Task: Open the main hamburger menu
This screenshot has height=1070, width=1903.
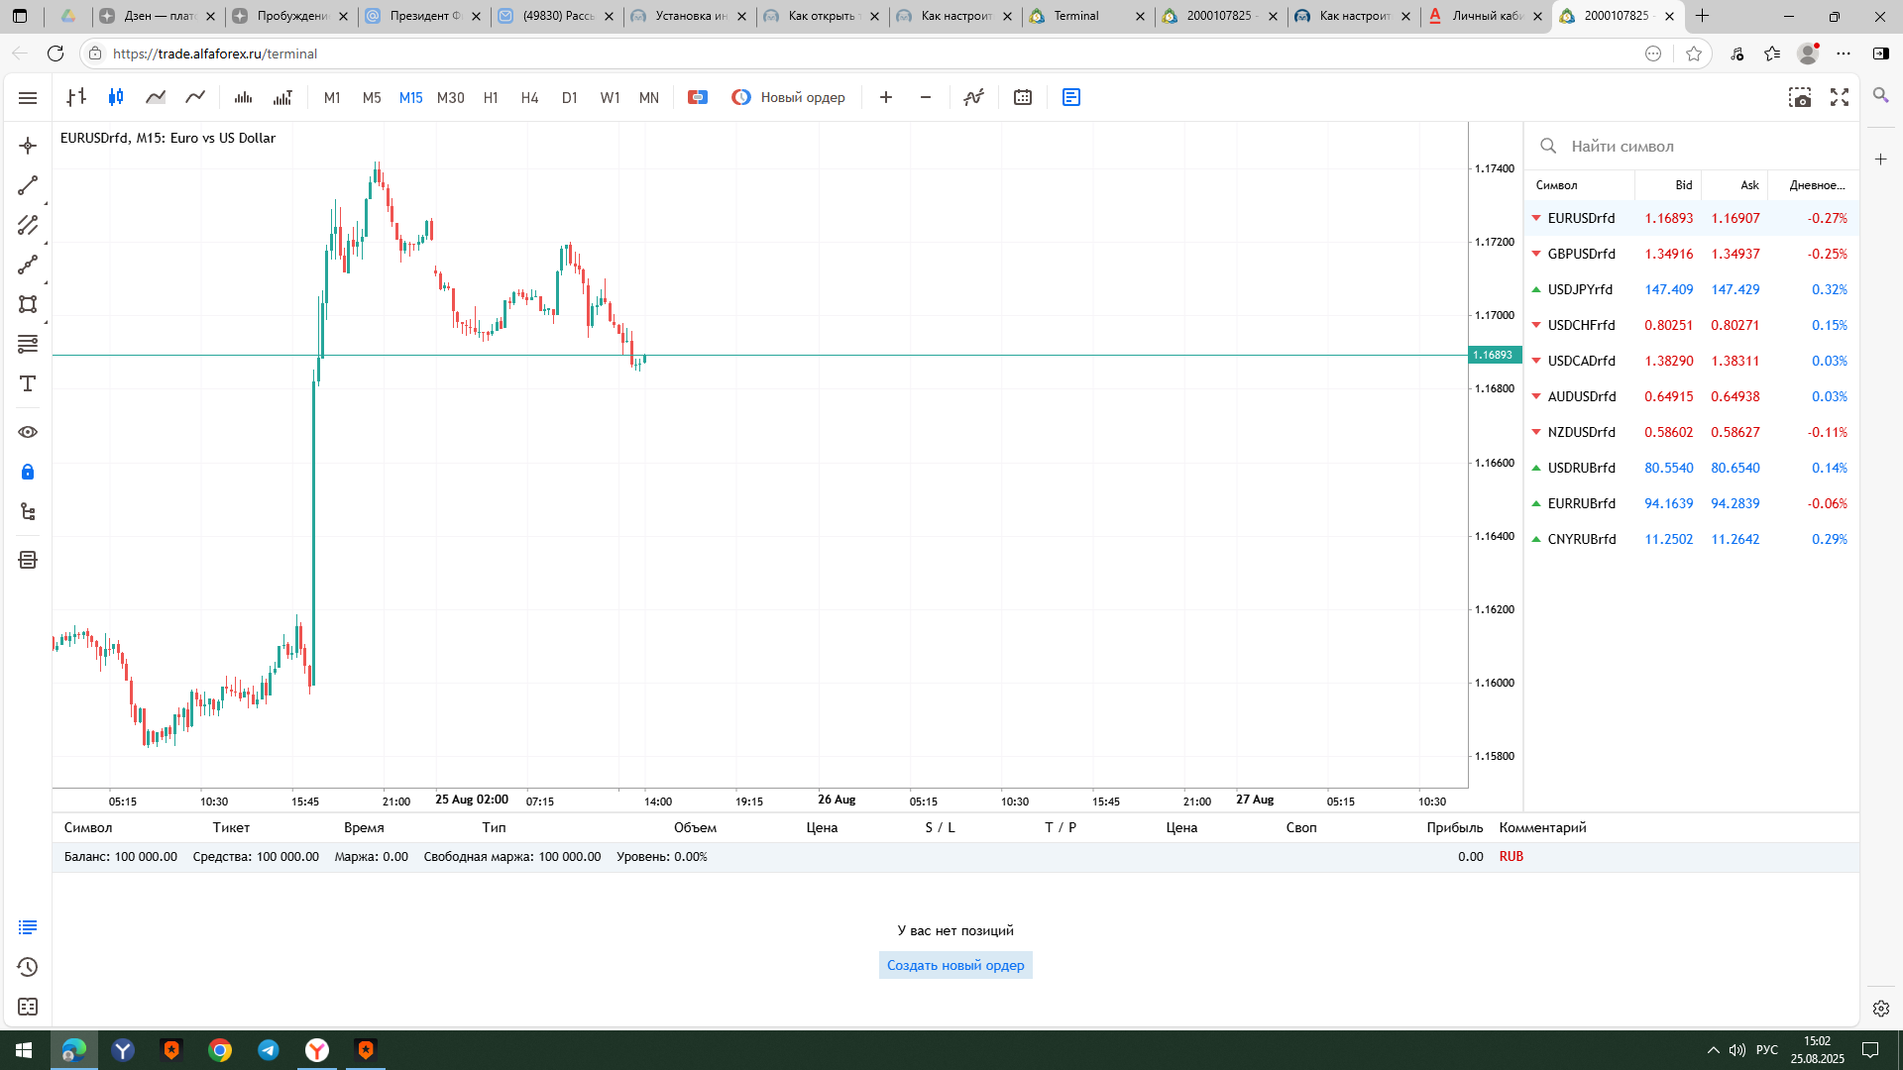Action: [28, 98]
